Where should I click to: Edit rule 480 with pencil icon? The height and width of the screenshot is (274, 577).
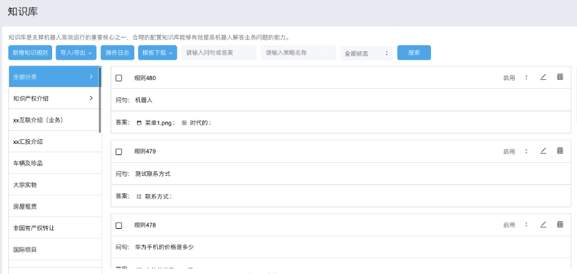click(x=543, y=77)
